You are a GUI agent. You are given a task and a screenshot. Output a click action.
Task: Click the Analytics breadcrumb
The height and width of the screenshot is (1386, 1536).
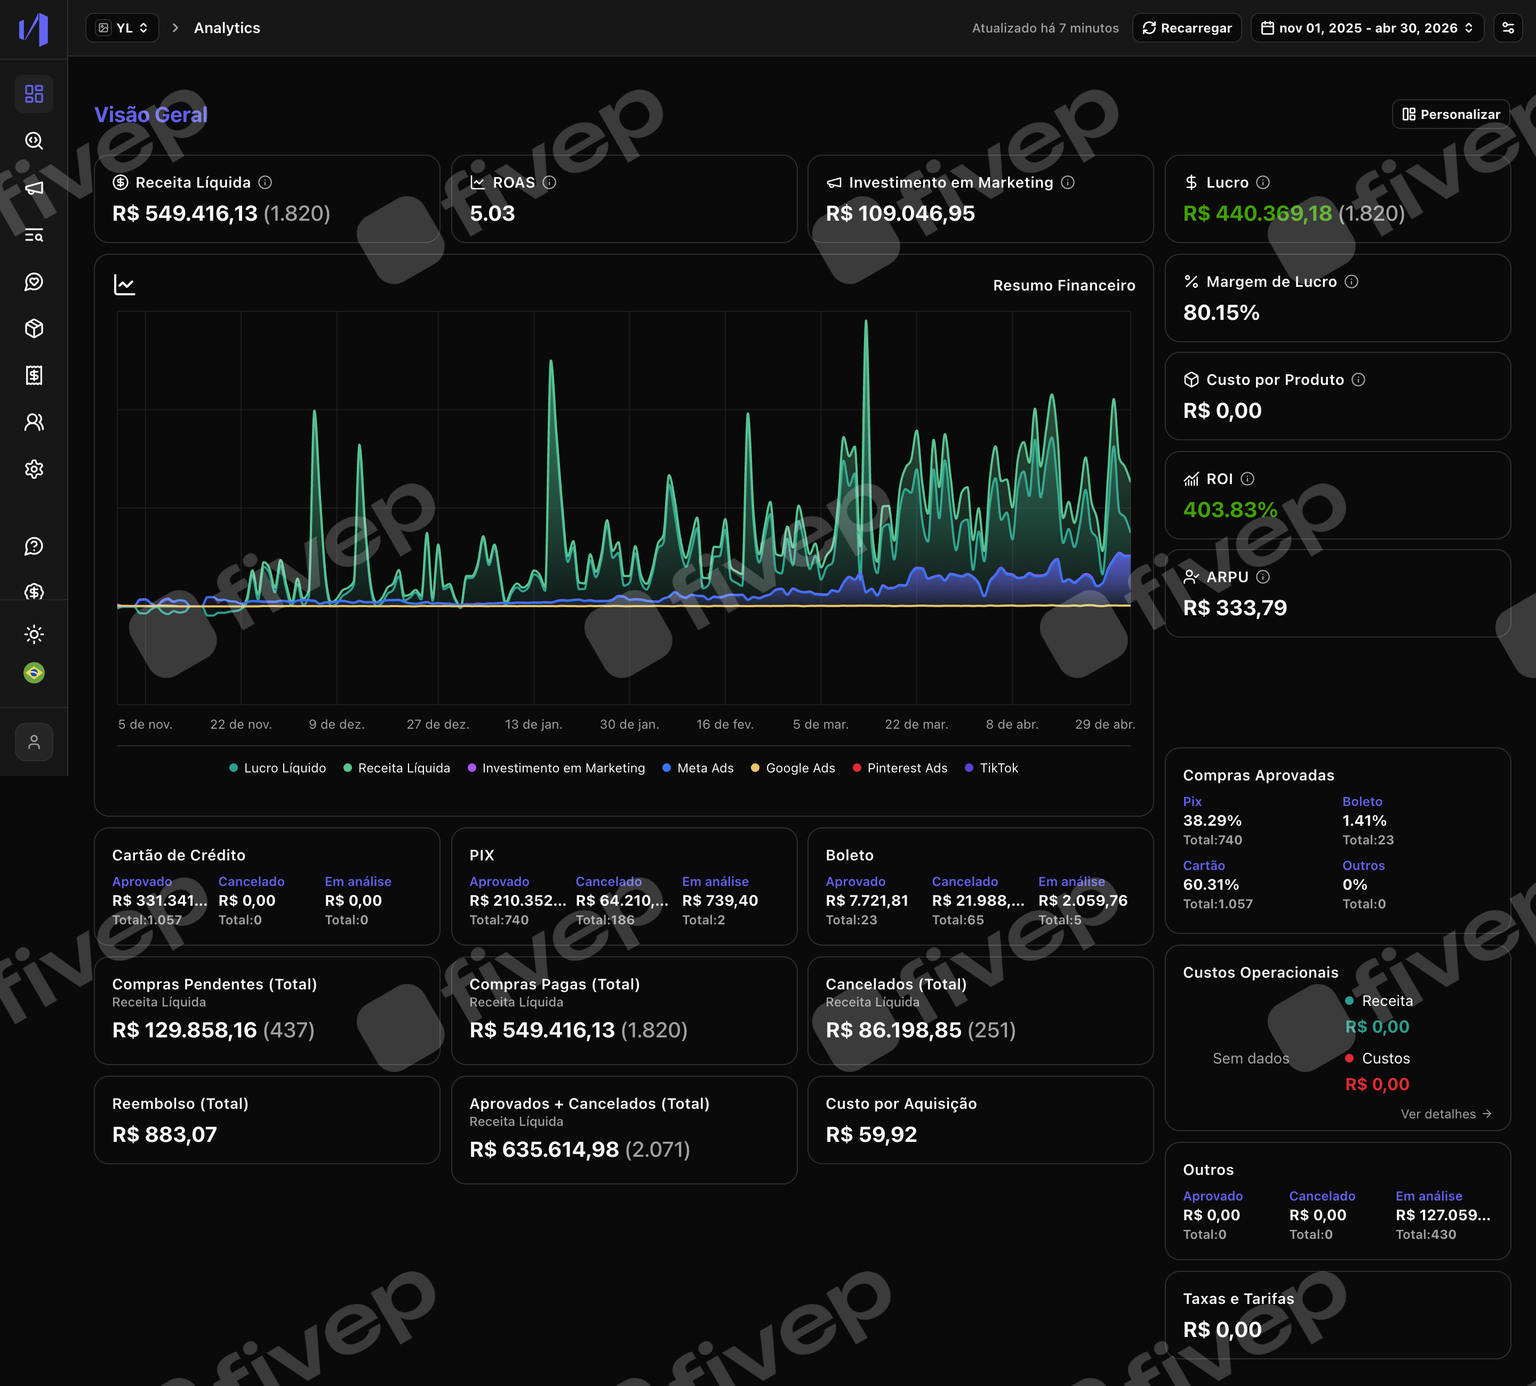coord(227,28)
